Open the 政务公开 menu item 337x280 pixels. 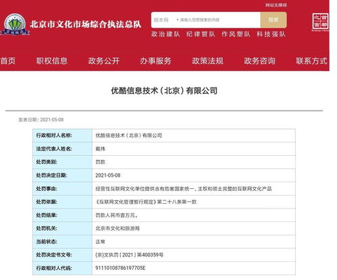tap(103, 61)
